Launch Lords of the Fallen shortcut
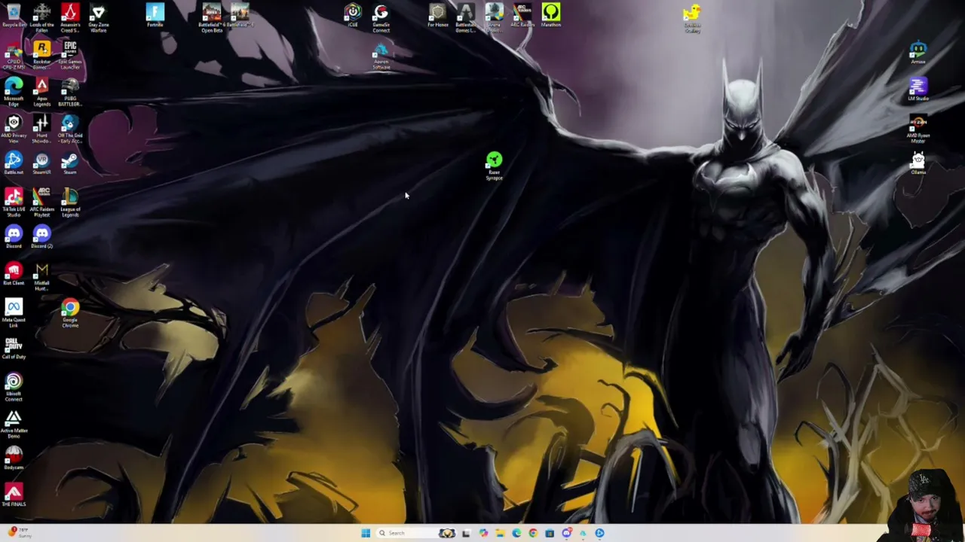Viewport: 965px width, 542px height. pos(41,17)
